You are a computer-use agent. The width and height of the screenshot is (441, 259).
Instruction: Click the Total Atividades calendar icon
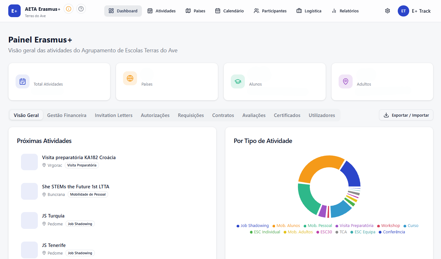23,81
